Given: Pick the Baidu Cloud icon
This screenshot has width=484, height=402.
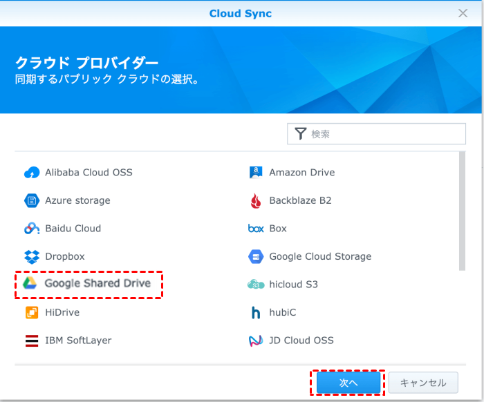Looking at the screenshot, I should tap(32, 229).
